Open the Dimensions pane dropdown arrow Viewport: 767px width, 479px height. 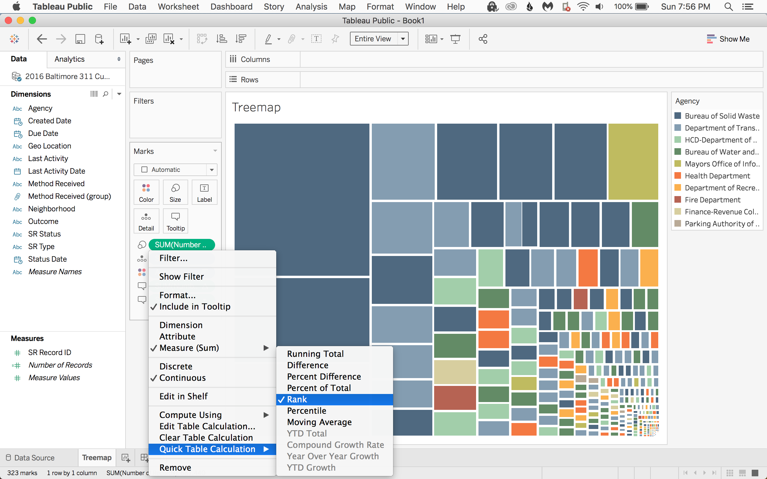tap(119, 94)
